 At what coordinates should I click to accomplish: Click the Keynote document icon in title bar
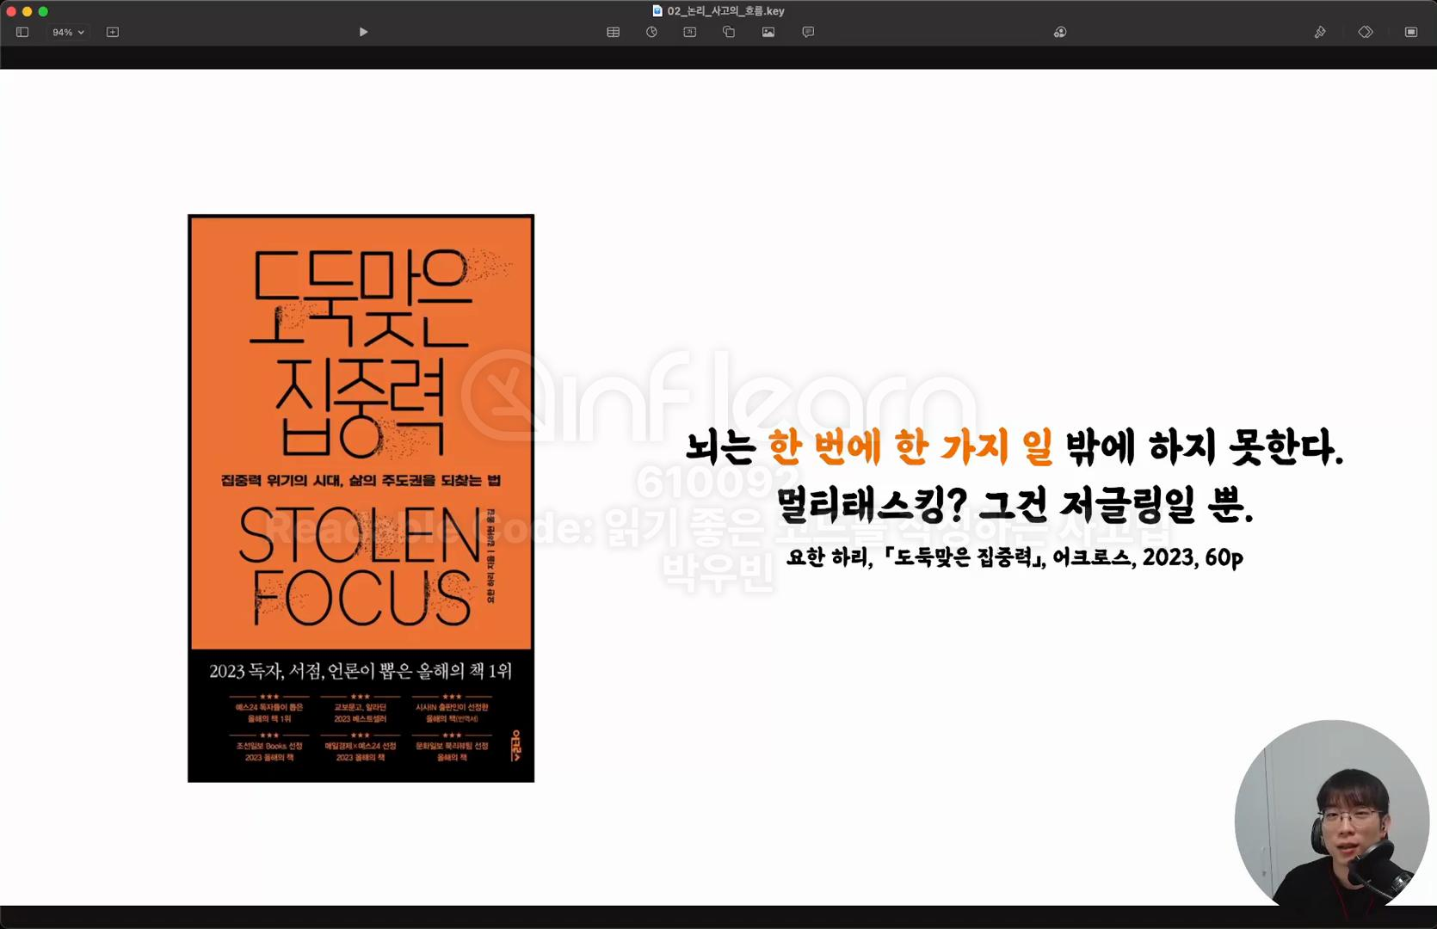tap(657, 11)
